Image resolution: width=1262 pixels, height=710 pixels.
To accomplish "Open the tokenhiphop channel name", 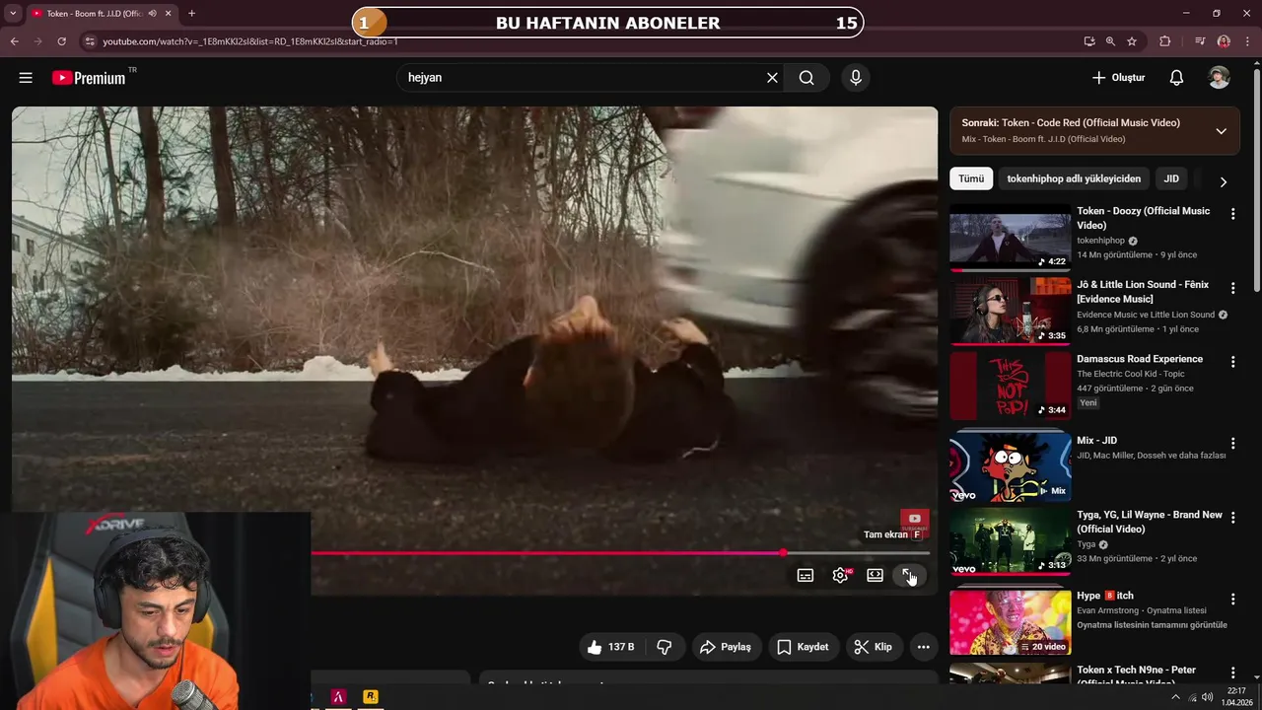I will 1100,241.
